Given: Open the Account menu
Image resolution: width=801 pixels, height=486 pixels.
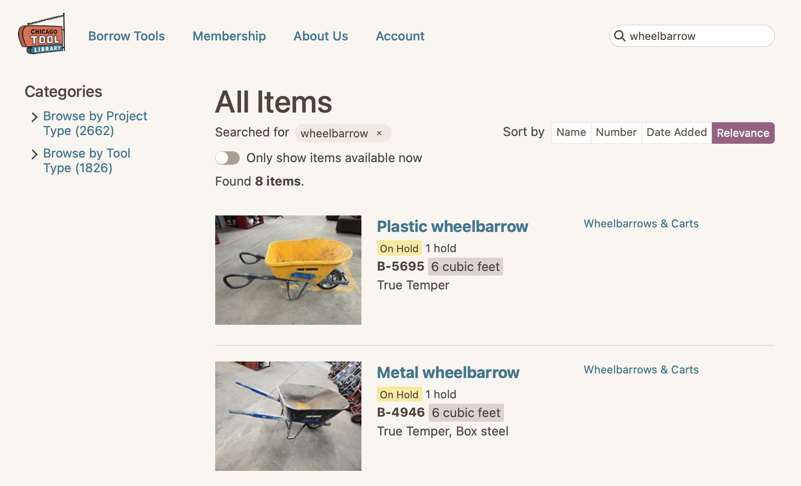Looking at the screenshot, I should pyautogui.click(x=400, y=36).
